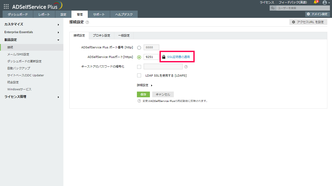The height and width of the screenshot is (186, 332).
Task: Open the ライセンス link in header
Action: pos(267,2)
